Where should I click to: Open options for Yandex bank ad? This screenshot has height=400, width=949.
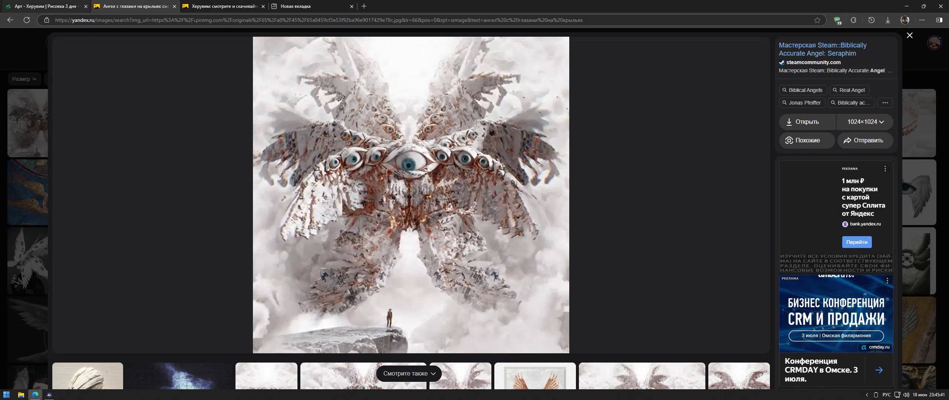885,169
